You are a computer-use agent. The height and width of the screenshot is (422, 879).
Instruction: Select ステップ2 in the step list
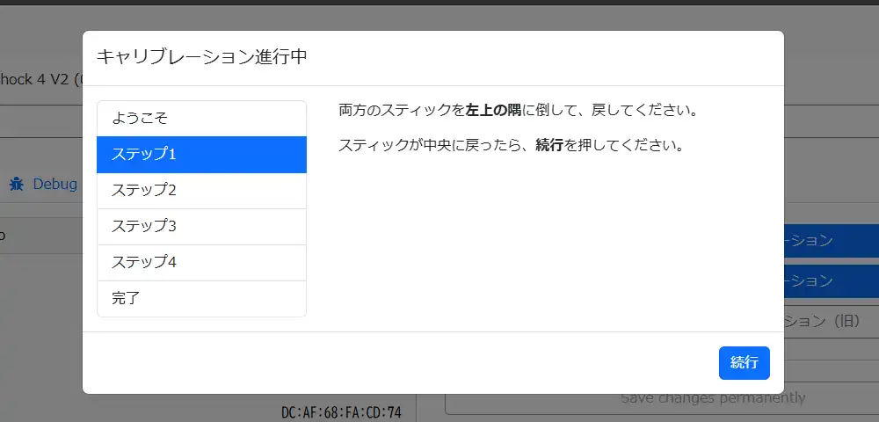tap(202, 191)
